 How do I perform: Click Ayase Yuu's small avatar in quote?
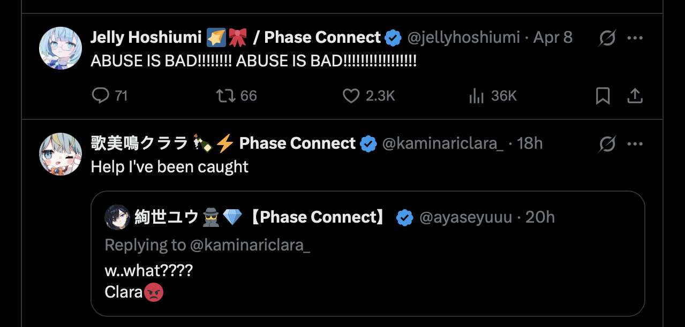click(117, 217)
